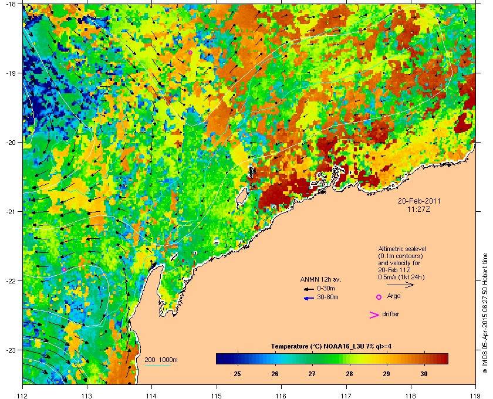Click the dark red end of temperature colorbar
This screenshot has width=493, height=399.
[x=444, y=359]
